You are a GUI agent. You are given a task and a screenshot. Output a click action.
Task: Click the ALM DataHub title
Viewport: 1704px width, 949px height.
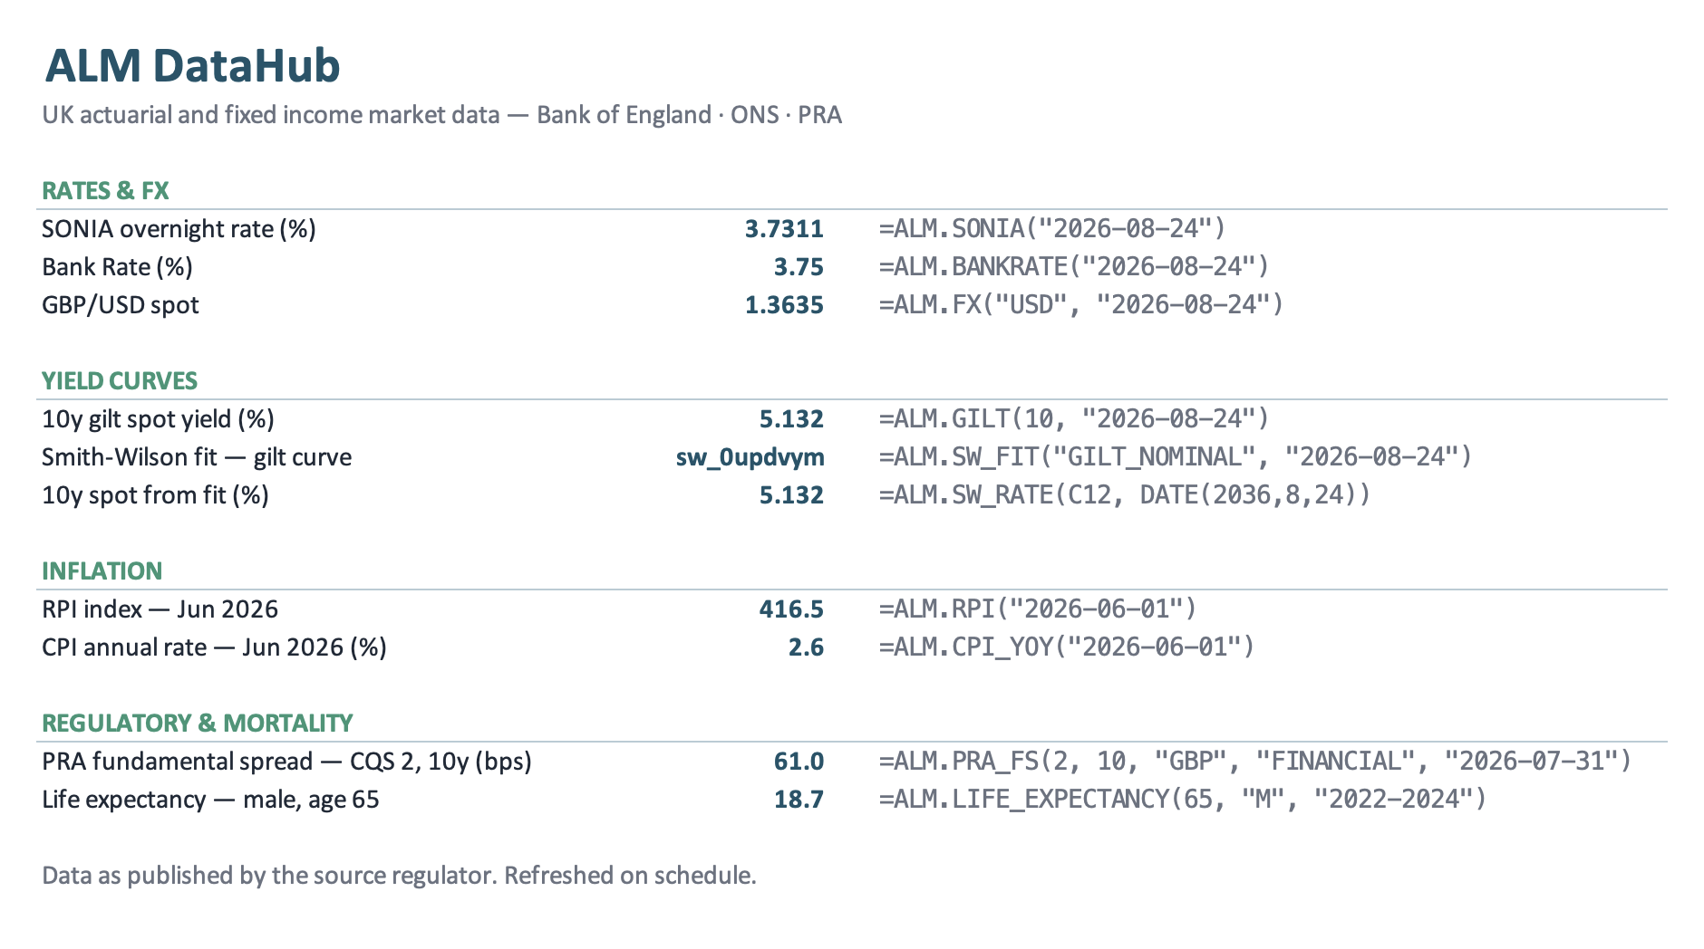192,66
